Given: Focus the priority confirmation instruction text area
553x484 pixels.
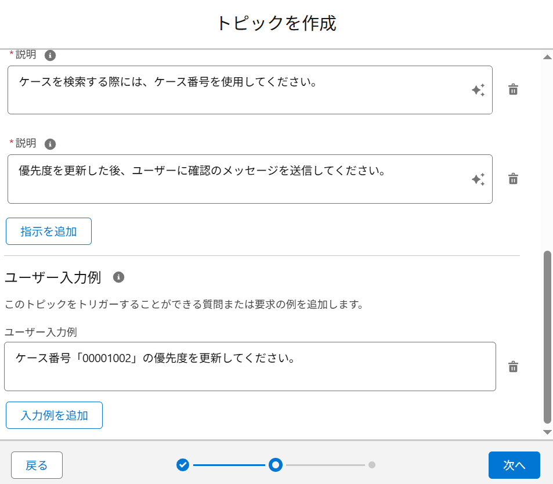Looking at the screenshot, I should point(250,179).
